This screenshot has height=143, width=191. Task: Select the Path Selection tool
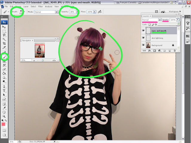click(x=4, y=95)
